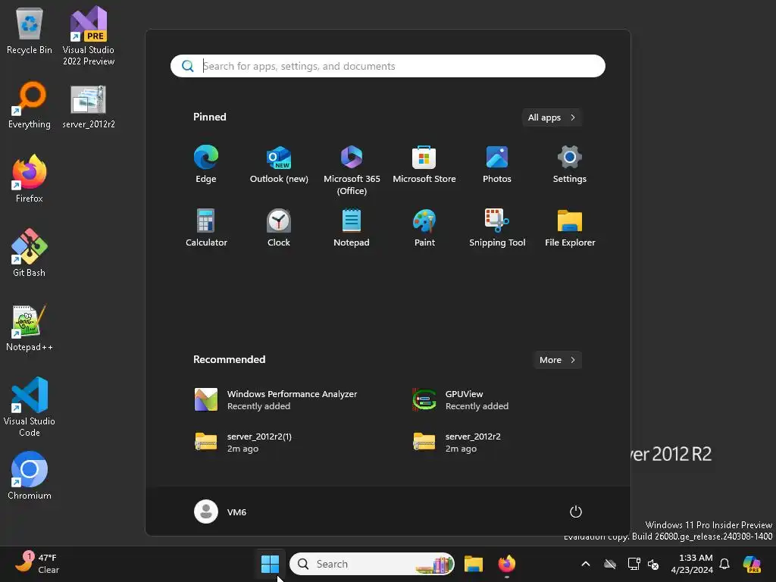The width and height of the screenshot is (776, 582).
Task: Open weather widget showing 47°F
Action: (37, 564)
